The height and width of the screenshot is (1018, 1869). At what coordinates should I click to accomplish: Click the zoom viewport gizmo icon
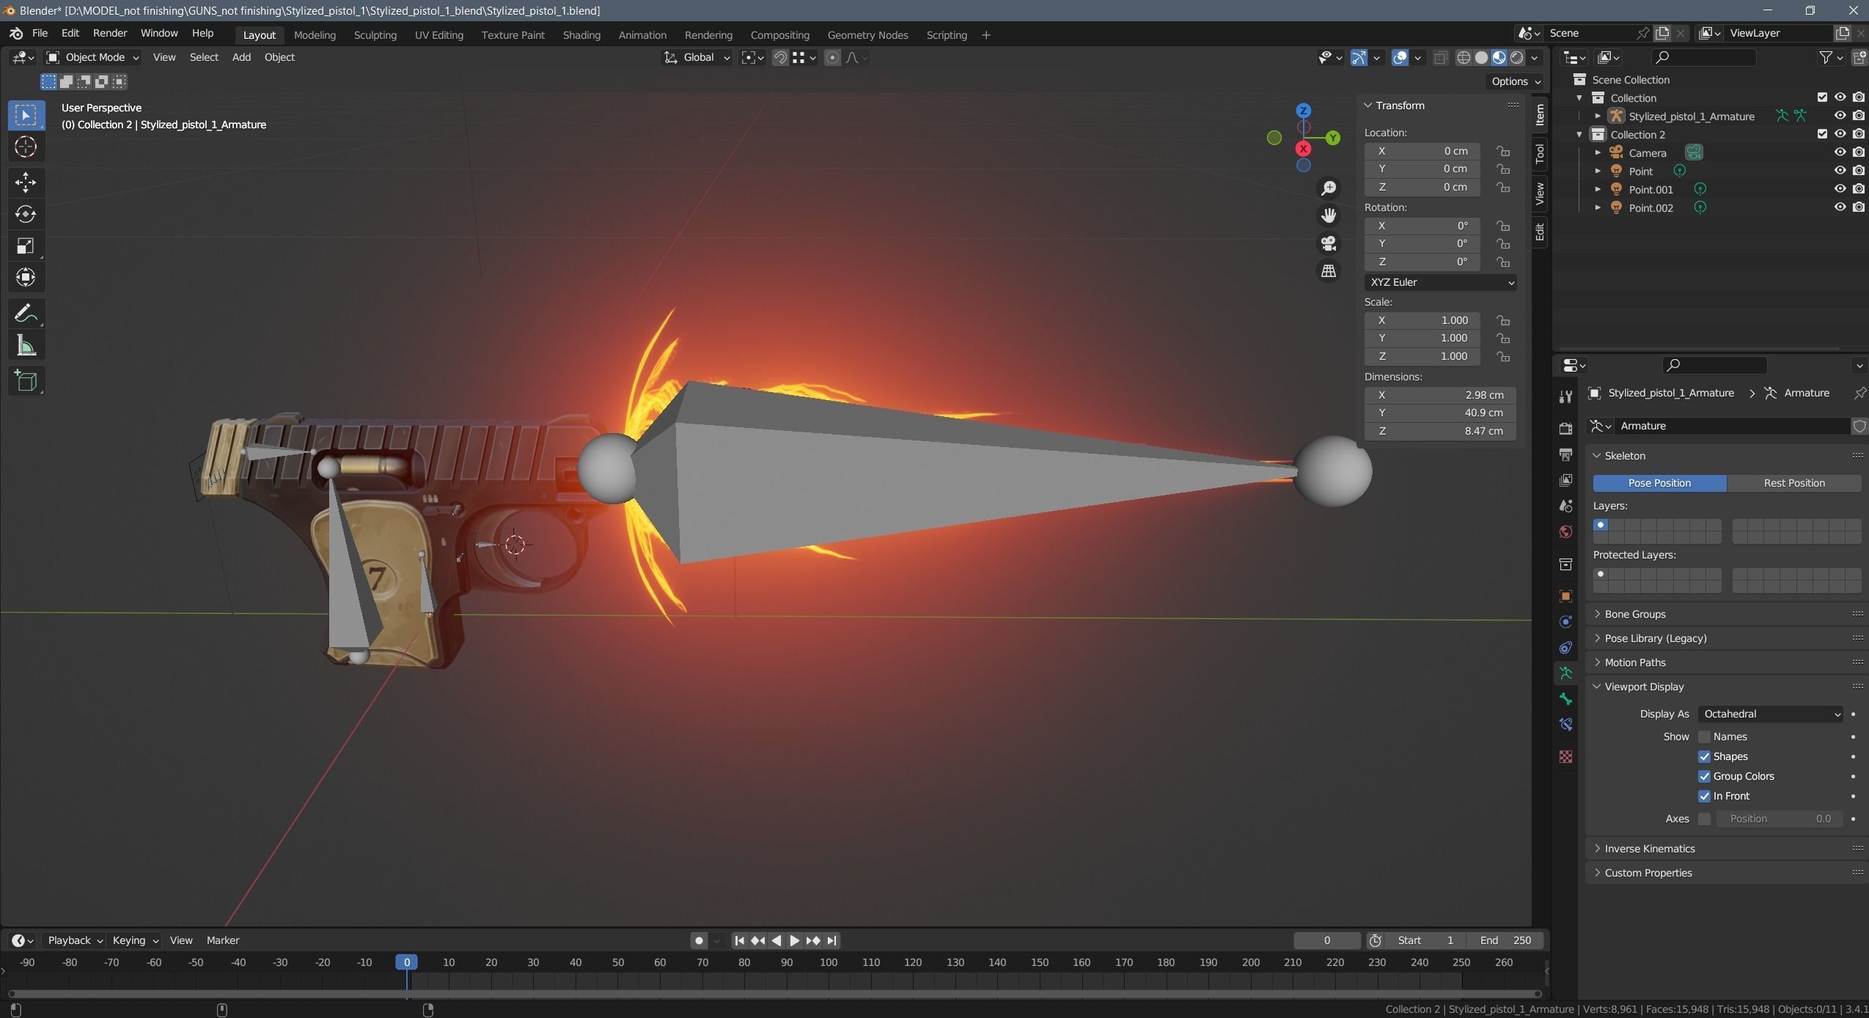point(1329,188)
